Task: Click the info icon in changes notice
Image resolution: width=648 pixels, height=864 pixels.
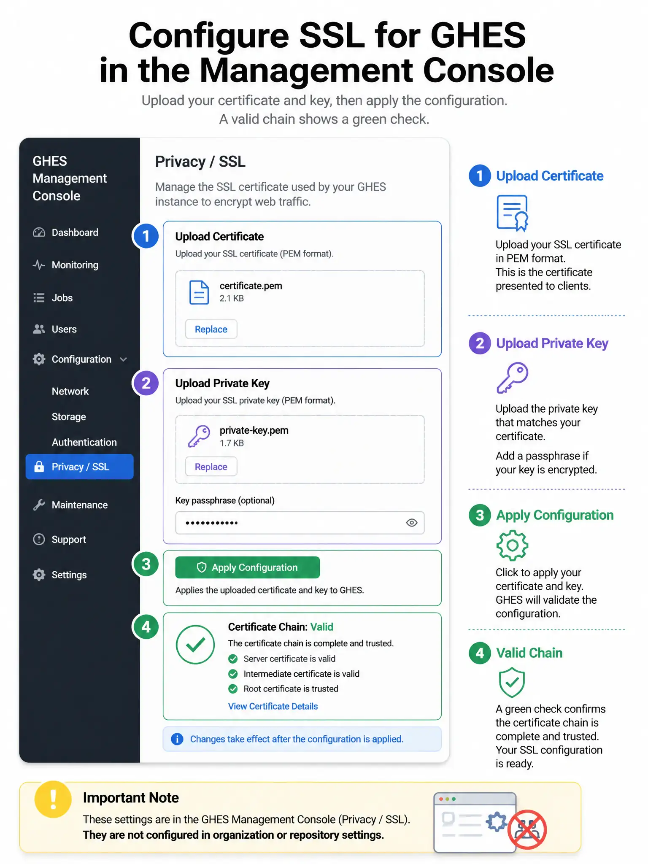Action: 177,739
